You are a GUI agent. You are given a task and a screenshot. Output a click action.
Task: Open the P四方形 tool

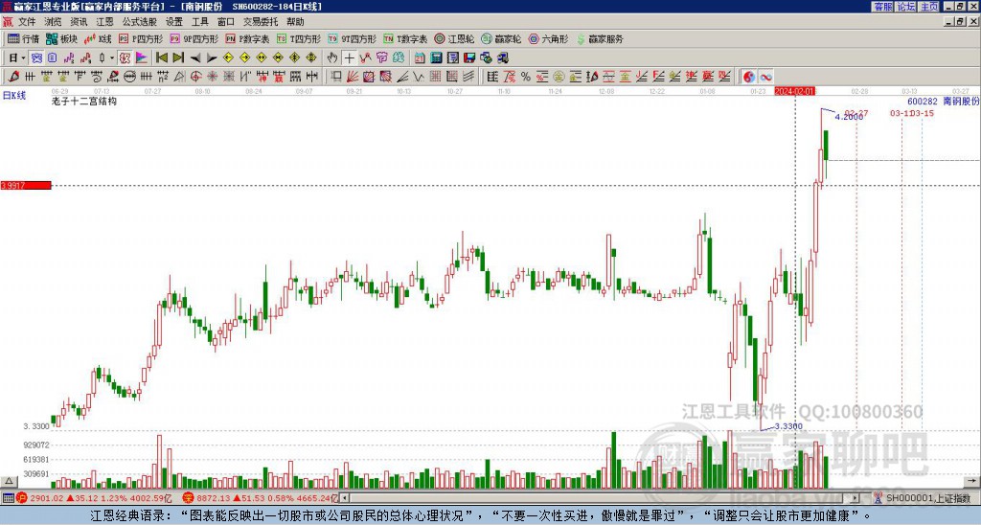coord(141,38)
